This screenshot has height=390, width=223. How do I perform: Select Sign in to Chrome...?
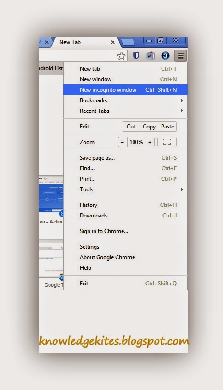click(x=126, y=231)
